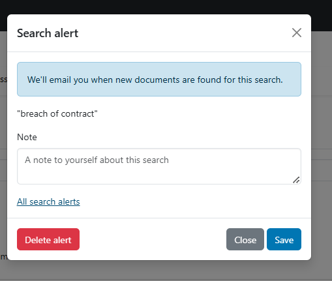Click the dimmed backdrop below the dialog
Viewport: 332px width, 281px height.
166,271
